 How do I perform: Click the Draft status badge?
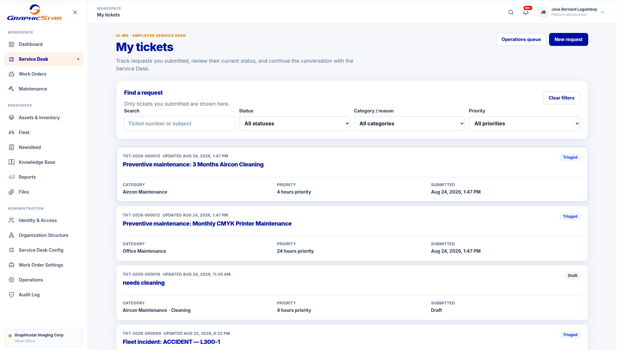[572, 276]
